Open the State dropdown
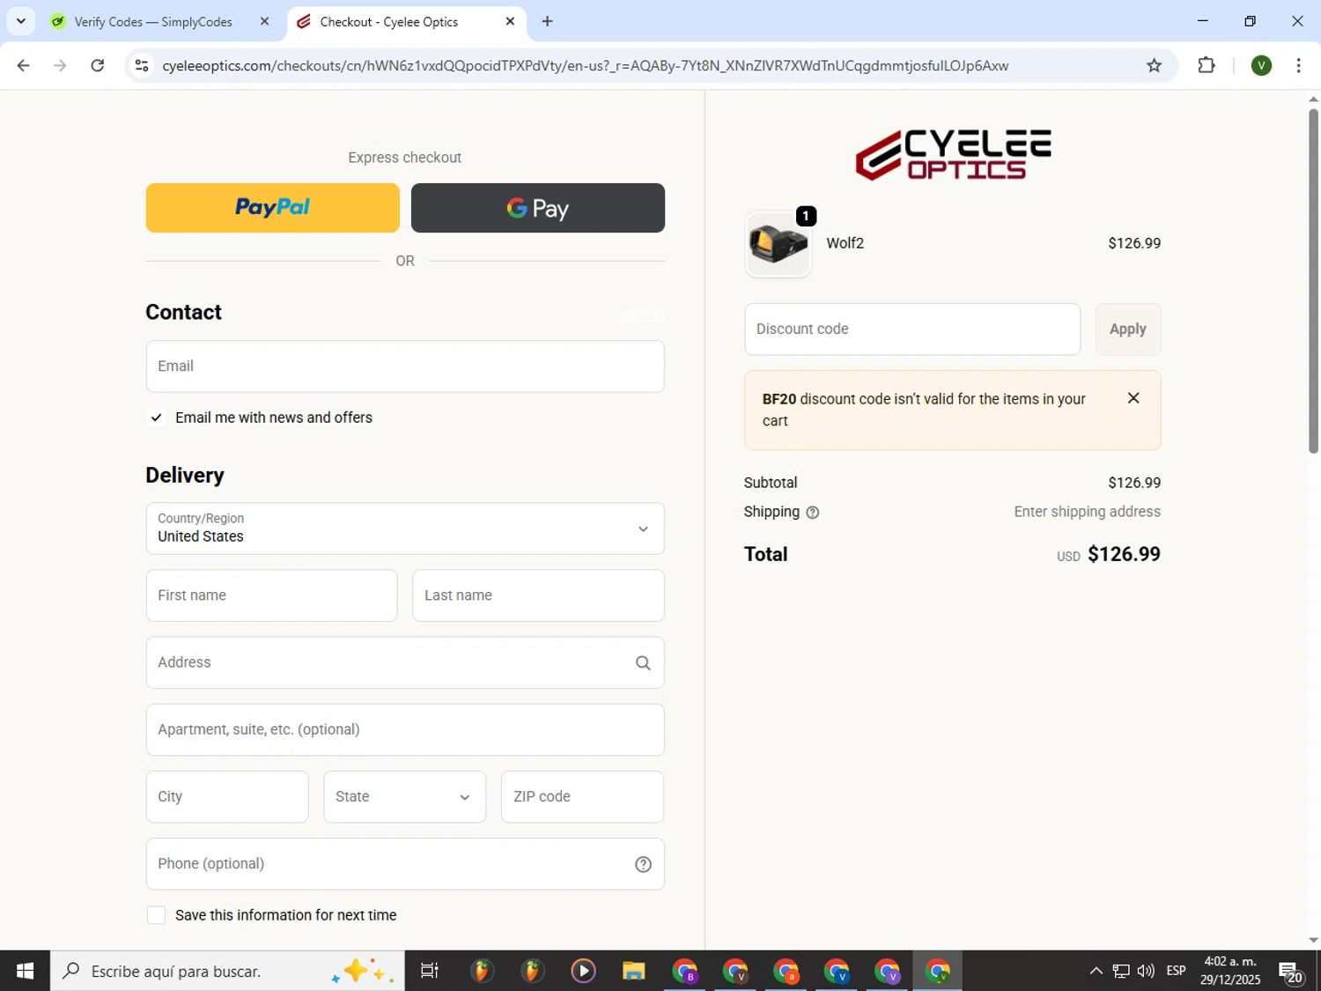 (x=404, y=796)
